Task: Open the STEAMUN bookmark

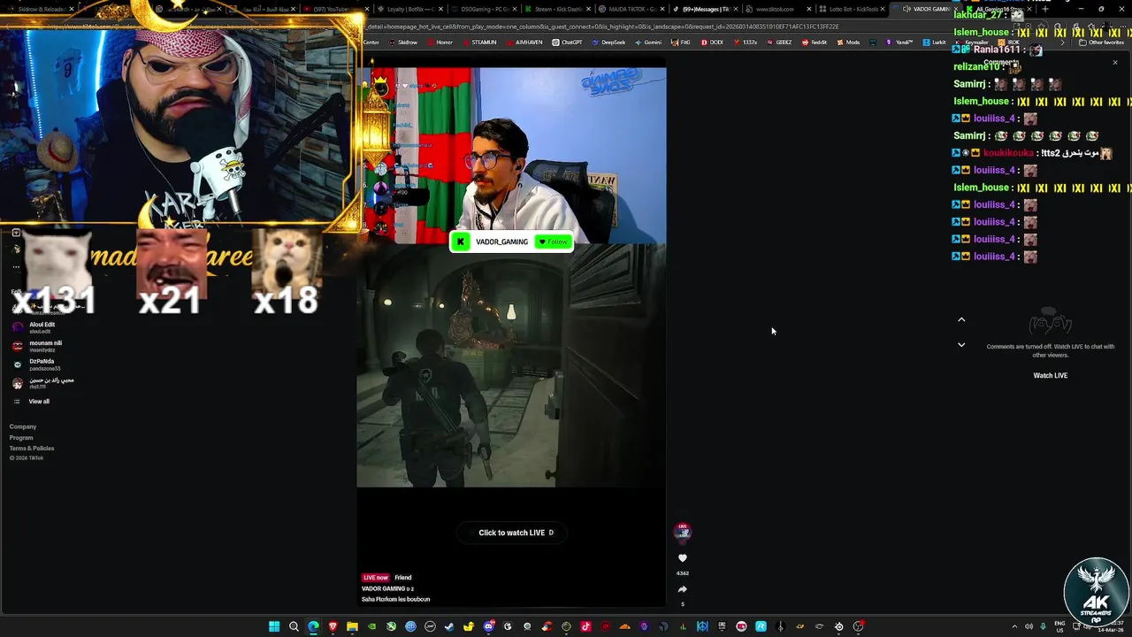Action: [x=479, y=42]
